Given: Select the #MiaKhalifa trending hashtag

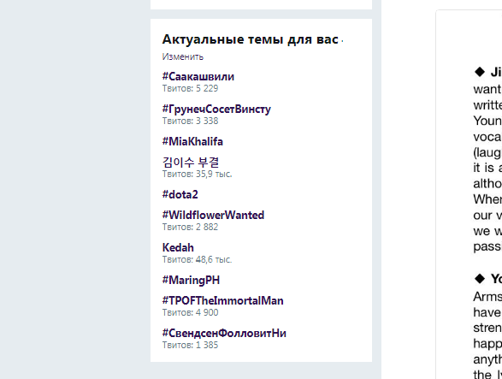Looking at the screenshot, I should pos(192,141).
